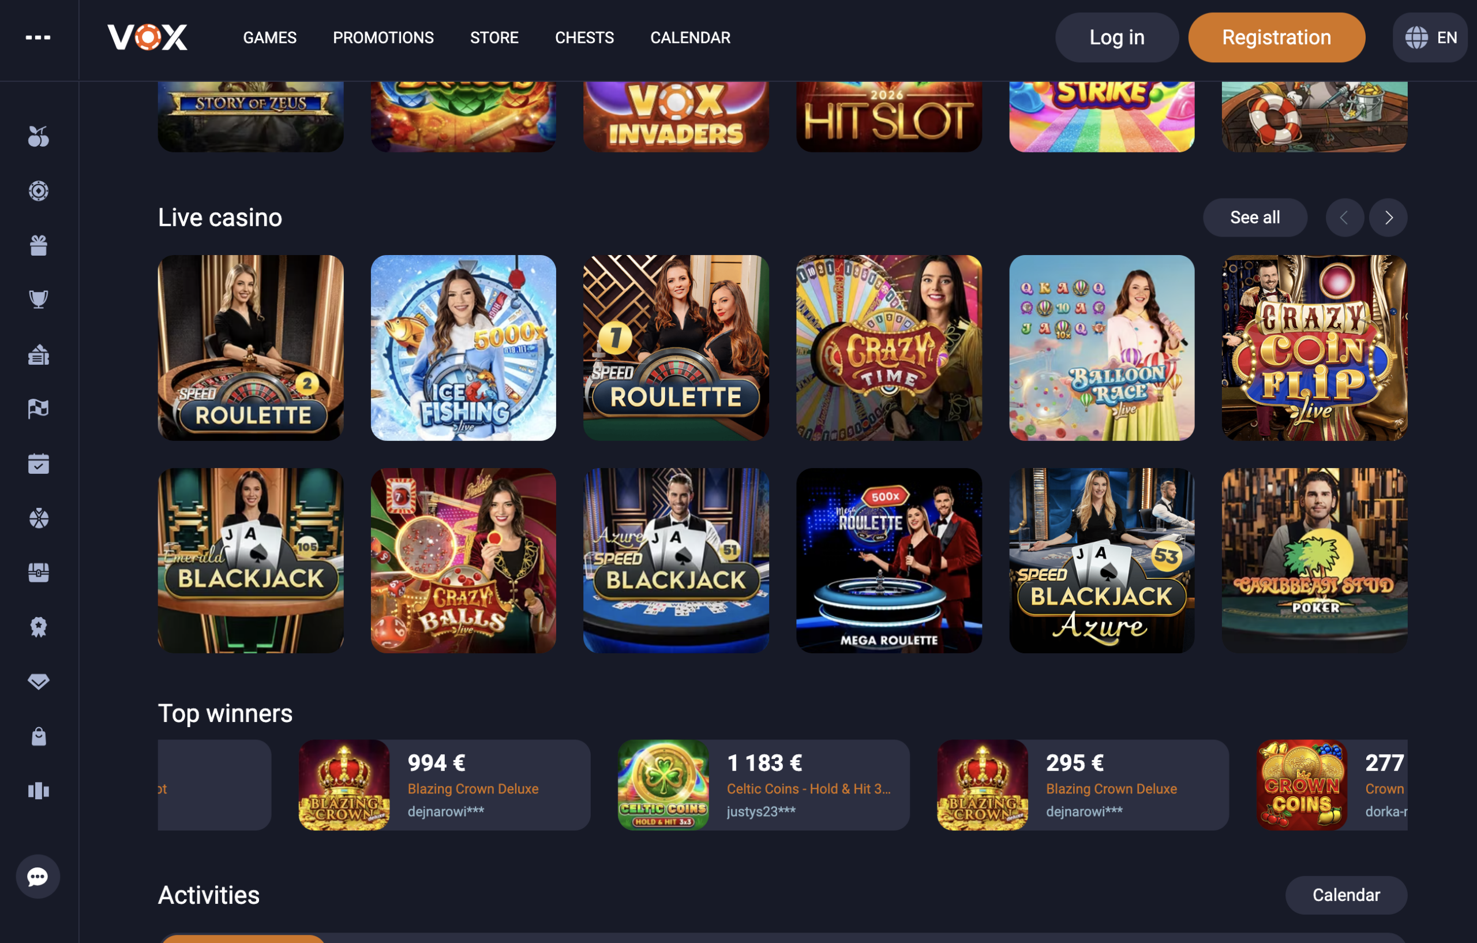Image resolution: width=1477 pixels, height=943 pixels.
Task: Click See all for Live casino
Action: tap(1254, 218)
